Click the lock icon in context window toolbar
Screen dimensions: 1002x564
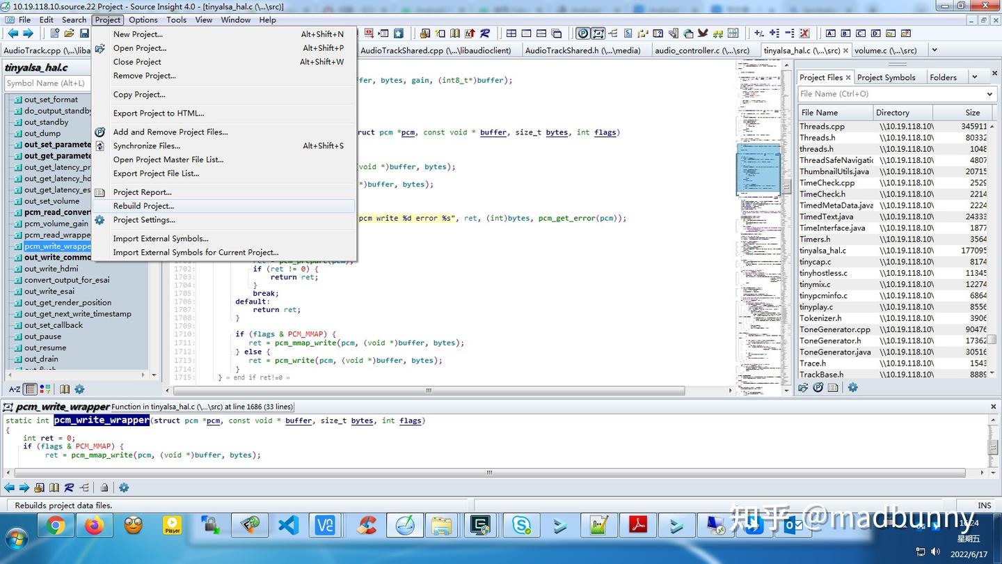104,488
